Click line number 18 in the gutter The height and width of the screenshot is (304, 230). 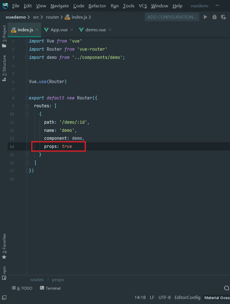(x=12, y=179)
